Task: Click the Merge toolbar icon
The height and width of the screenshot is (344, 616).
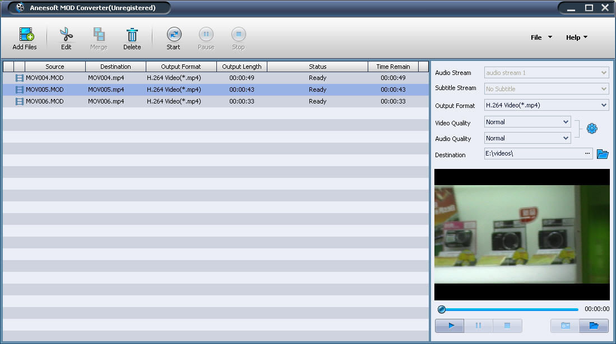Action: [99, 35]
